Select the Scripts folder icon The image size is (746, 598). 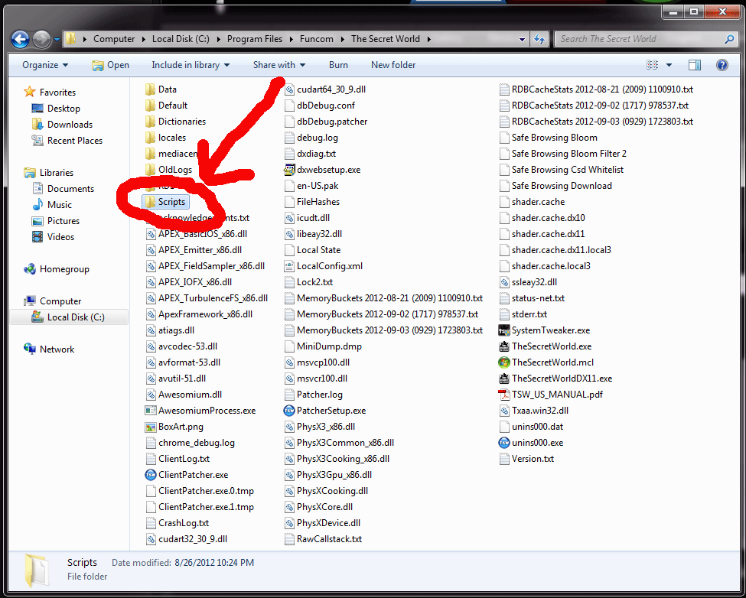(150, 202)
